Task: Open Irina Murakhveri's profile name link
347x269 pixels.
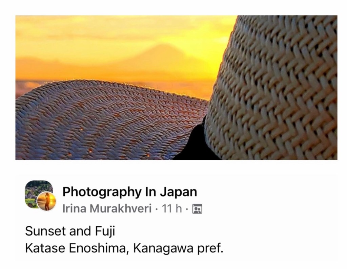Action: 107,208
